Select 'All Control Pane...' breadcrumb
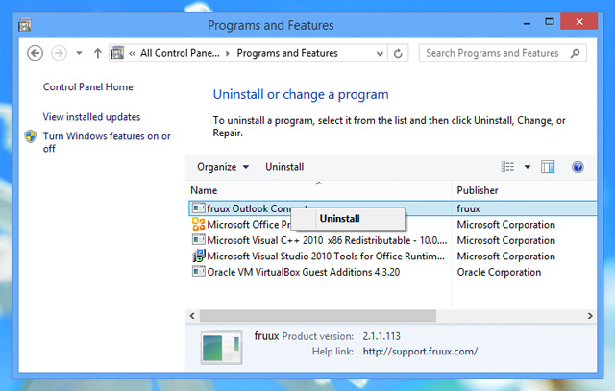The height and width of the screenshot is (391, 615). coord(180,53)
